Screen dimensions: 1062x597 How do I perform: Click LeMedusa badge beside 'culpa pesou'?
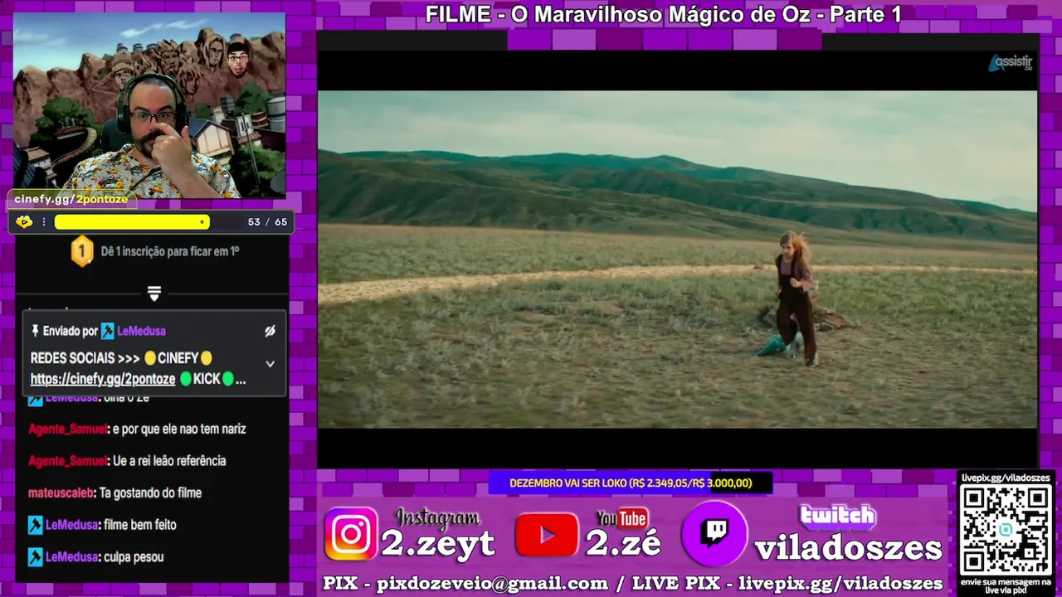[x=35, y=557]
